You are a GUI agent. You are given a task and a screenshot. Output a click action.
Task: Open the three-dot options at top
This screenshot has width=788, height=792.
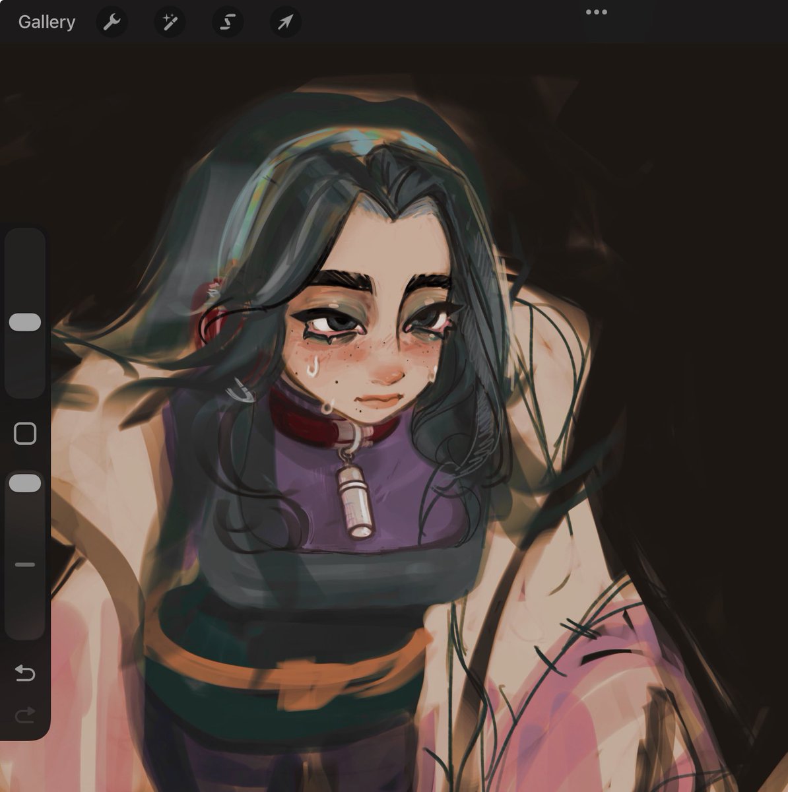596,12
